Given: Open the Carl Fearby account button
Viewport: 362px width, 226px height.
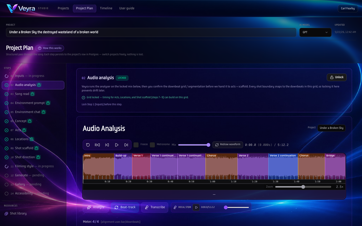Looking at the screenshot, I should (348, 9).
